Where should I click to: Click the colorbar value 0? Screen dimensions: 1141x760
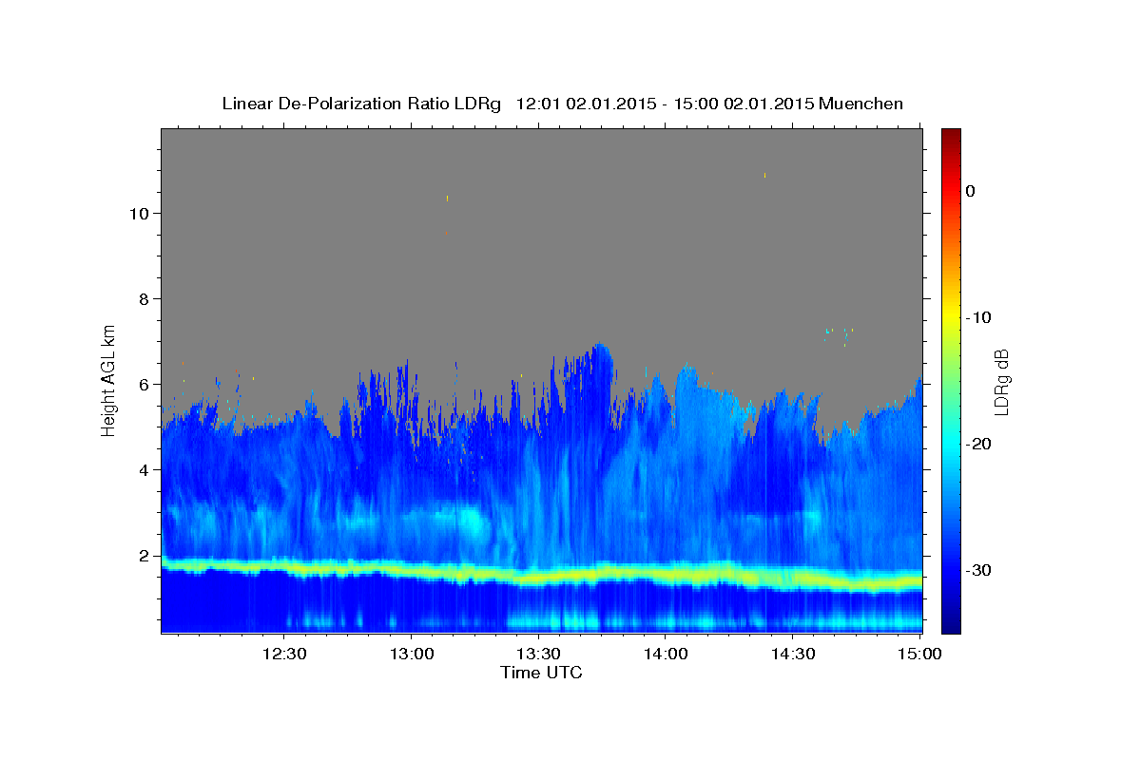pos(970,191)
